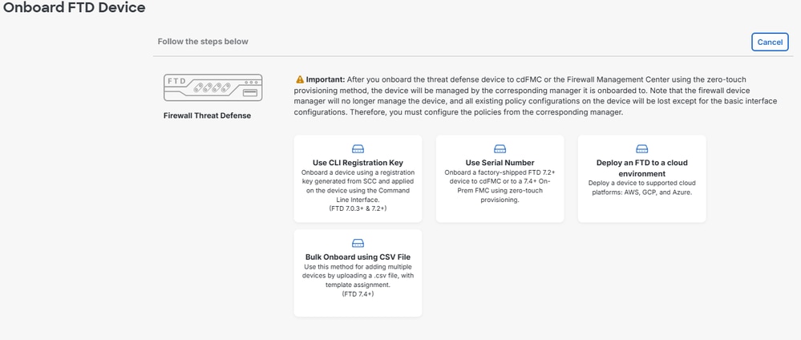Click the zero-touch provisioning description in Serial Number card
Screen dimensions: 801x340
[x=500, y=186]
